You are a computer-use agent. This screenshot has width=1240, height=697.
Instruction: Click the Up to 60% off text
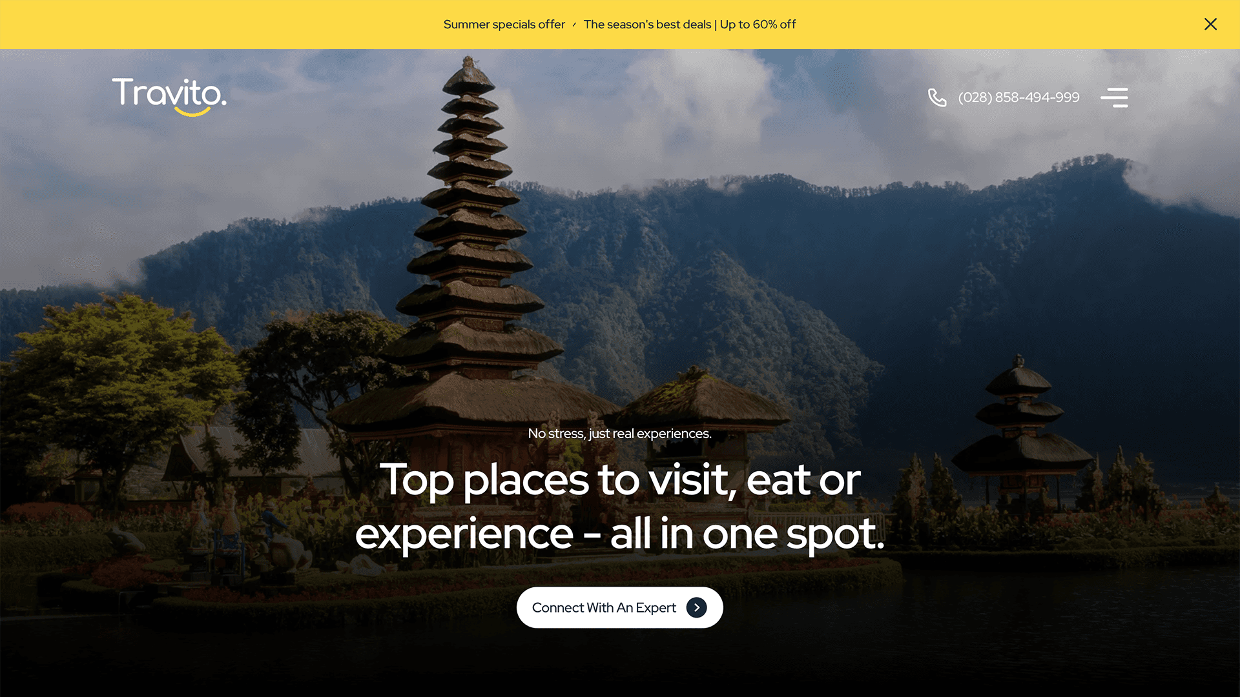[758, 25]
